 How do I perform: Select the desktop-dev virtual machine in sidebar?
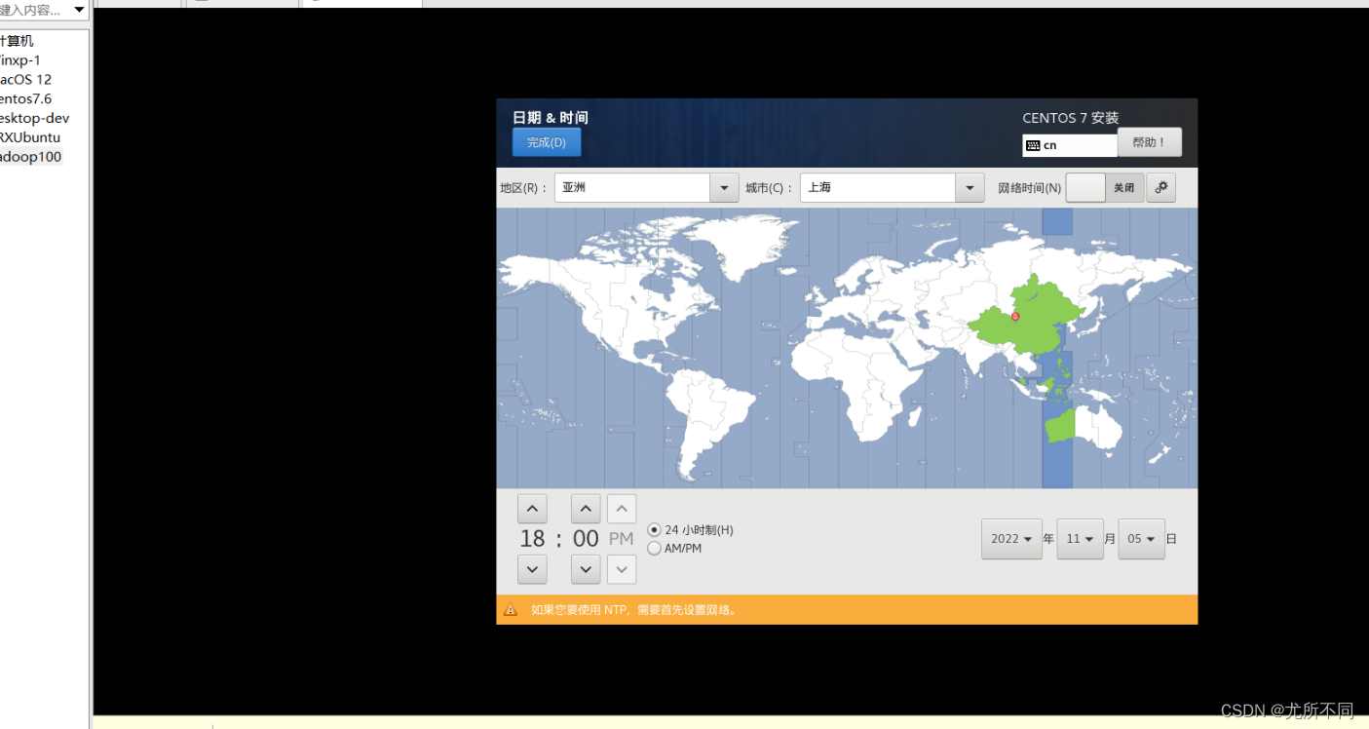pos(34,119)
